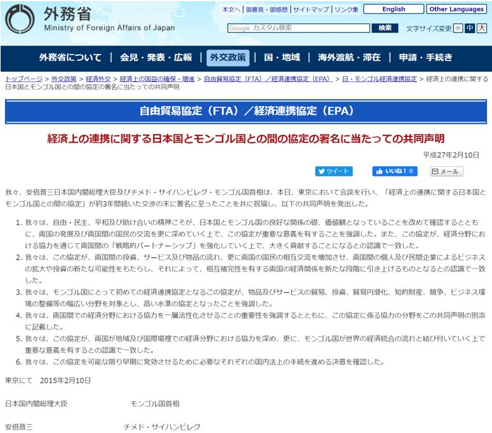Click 日本国内閣総理大臣 signature title
The image size is (492, 433).
click(36, 404)
